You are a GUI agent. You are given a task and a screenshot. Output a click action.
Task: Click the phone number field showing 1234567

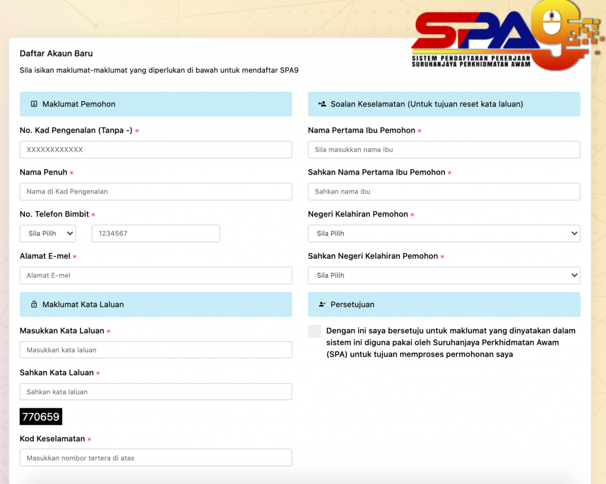click(156, 233)
